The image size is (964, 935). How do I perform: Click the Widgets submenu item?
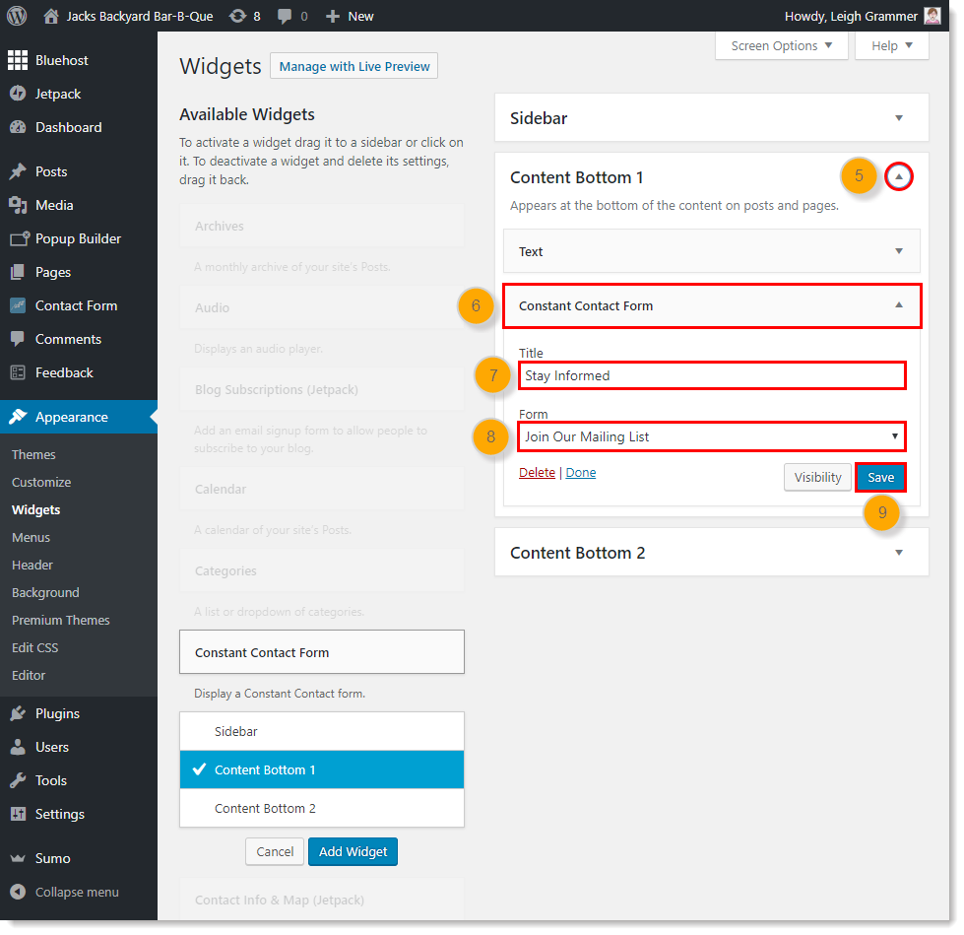click(35, 510)
